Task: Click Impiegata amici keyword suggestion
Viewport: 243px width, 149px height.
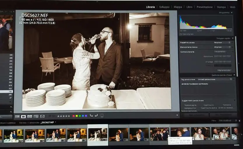Action: [190, 108]
